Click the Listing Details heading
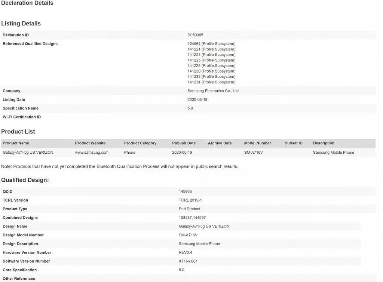 pos(21,24)
